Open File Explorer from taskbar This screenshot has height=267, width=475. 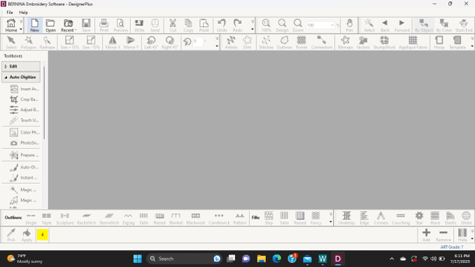point(261,259)
